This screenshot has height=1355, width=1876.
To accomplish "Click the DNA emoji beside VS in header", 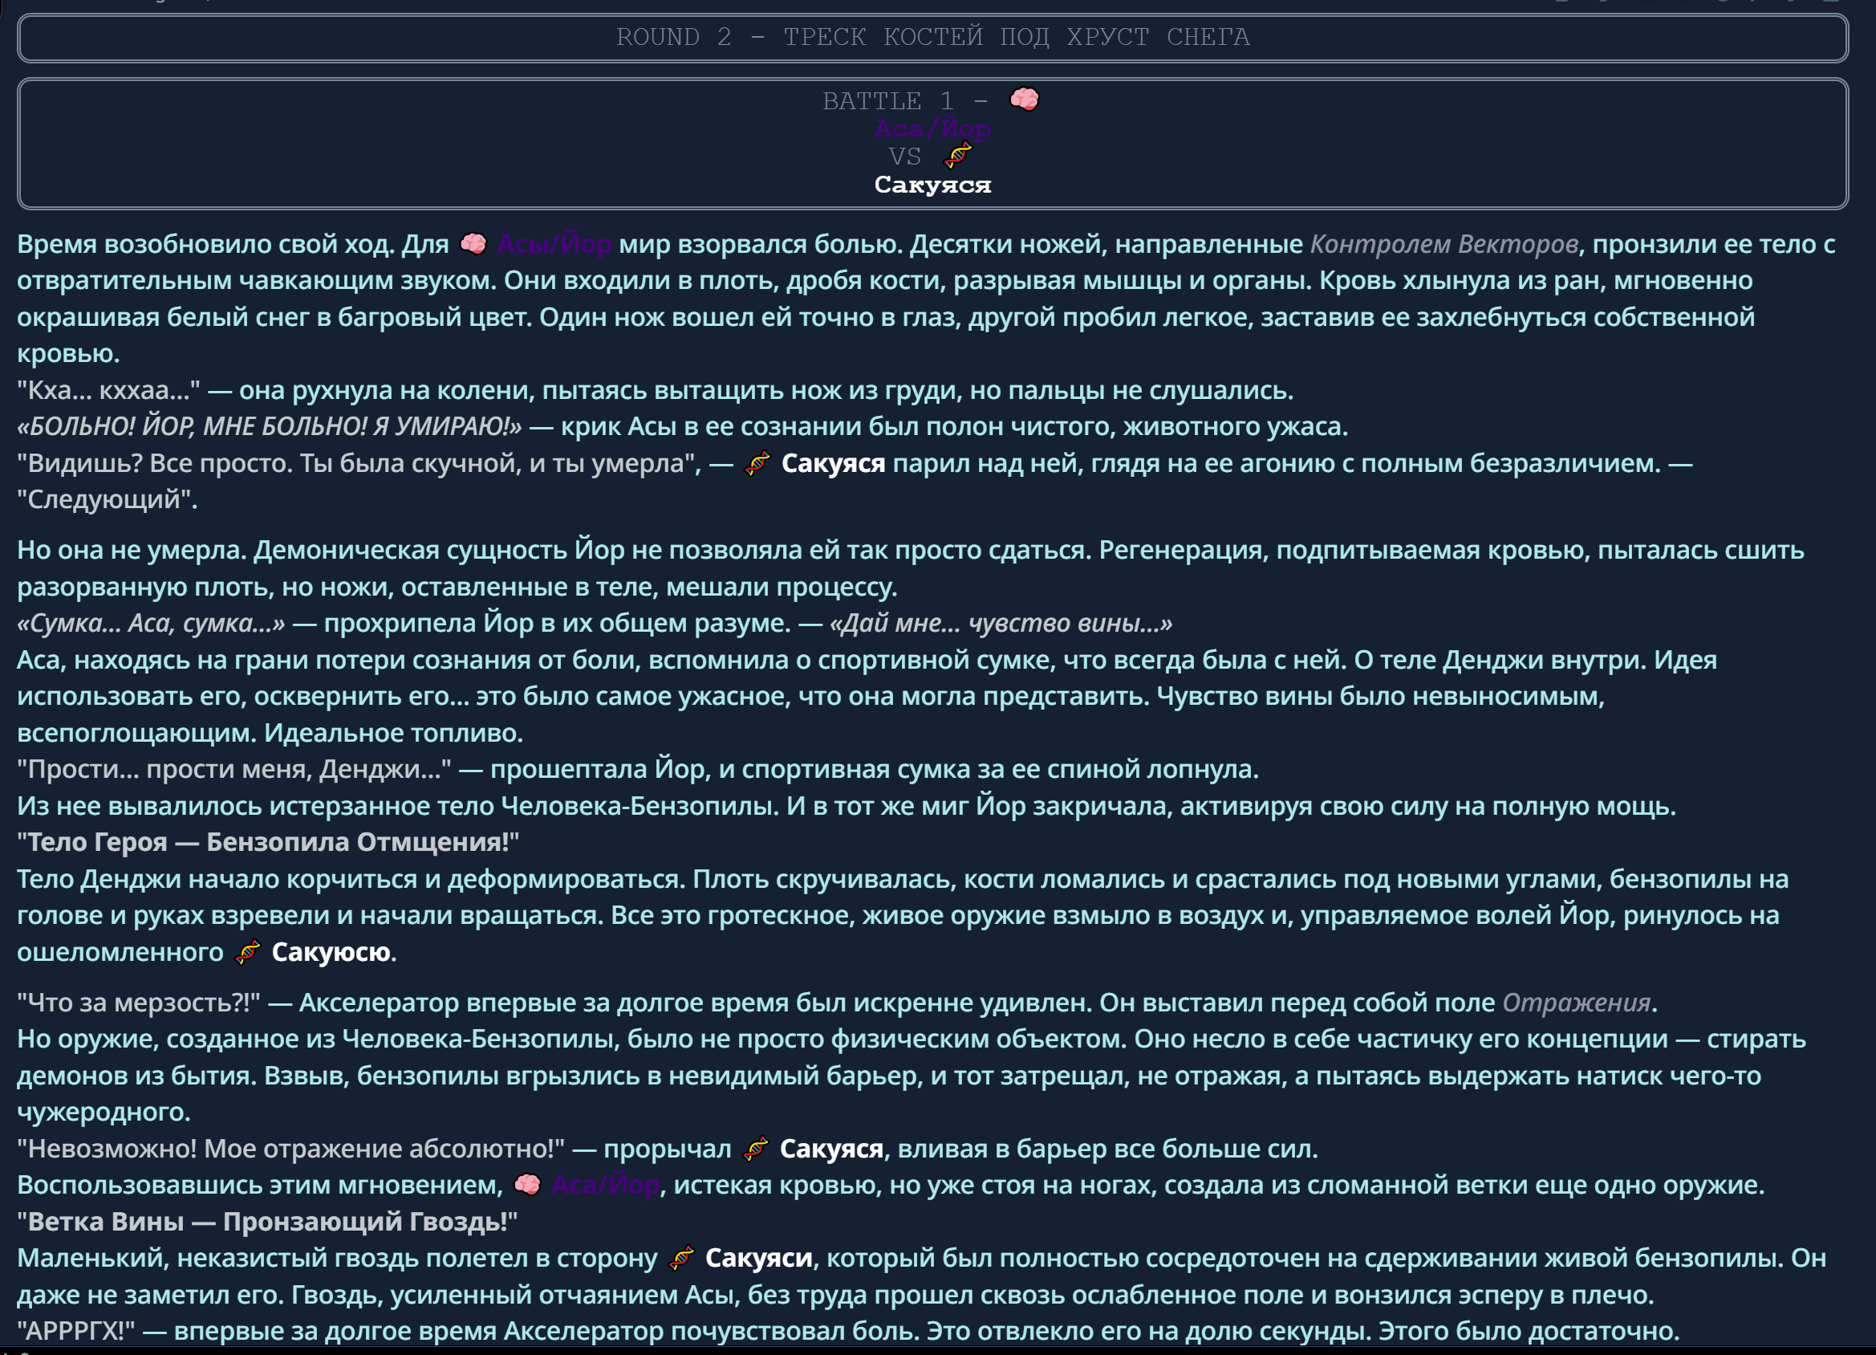I will [958, 155].
